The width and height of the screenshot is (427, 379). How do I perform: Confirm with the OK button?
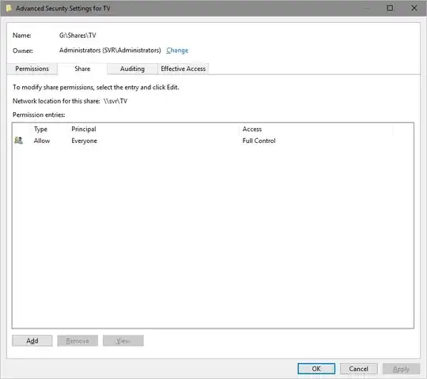point(316,369)
